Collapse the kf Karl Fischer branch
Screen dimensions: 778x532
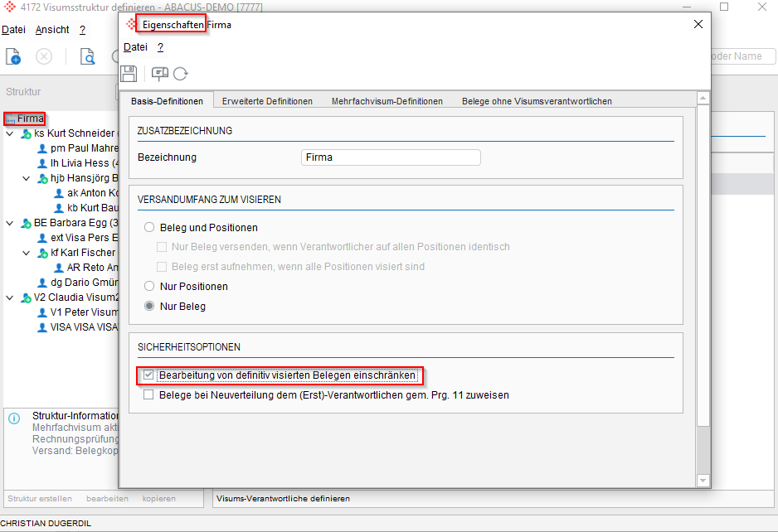26,253
